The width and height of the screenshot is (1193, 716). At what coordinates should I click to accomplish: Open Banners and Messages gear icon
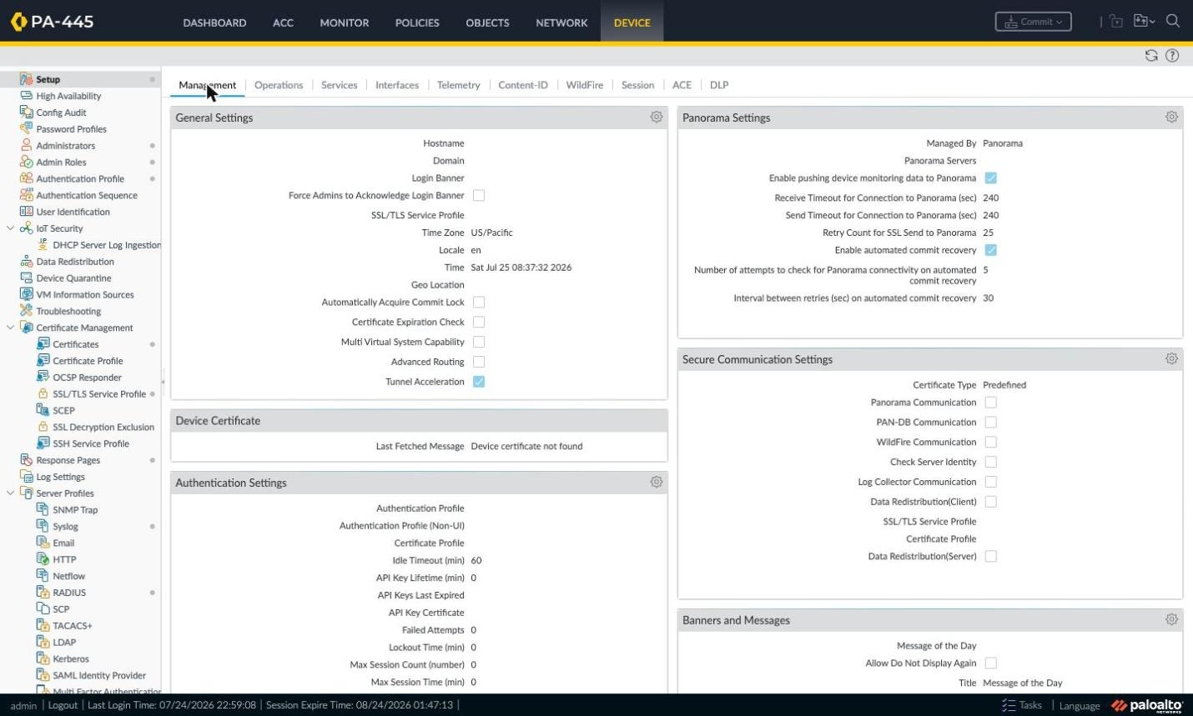1171,620
